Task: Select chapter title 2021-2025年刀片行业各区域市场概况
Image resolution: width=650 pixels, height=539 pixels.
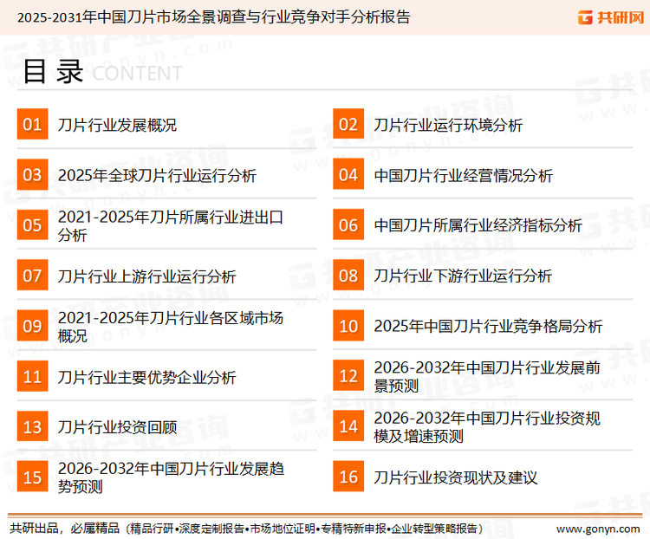Action: coord(171,327)
